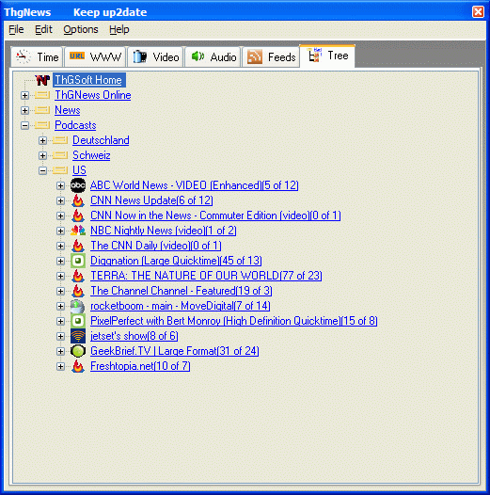Screen dimensions: 490x495
Task: Open the ThGSoft Home link
Action: 88,80
